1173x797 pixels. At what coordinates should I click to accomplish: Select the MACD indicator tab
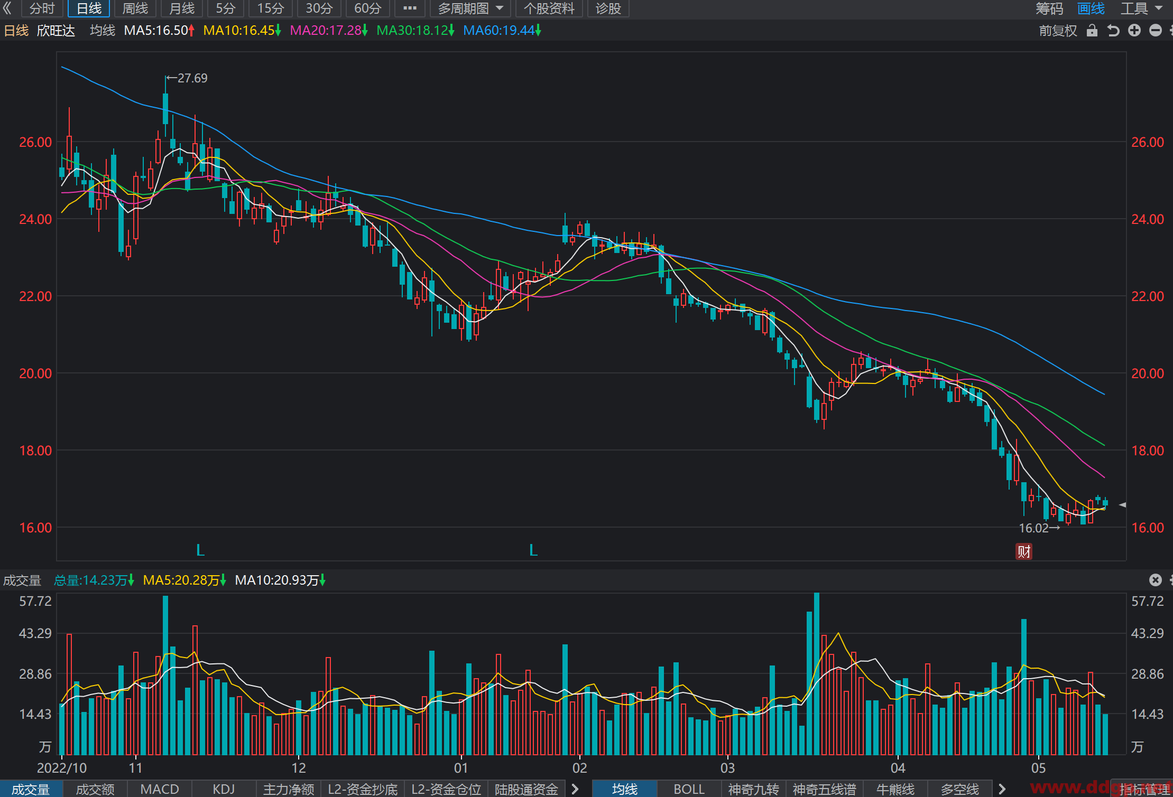[x=160, y=789]
